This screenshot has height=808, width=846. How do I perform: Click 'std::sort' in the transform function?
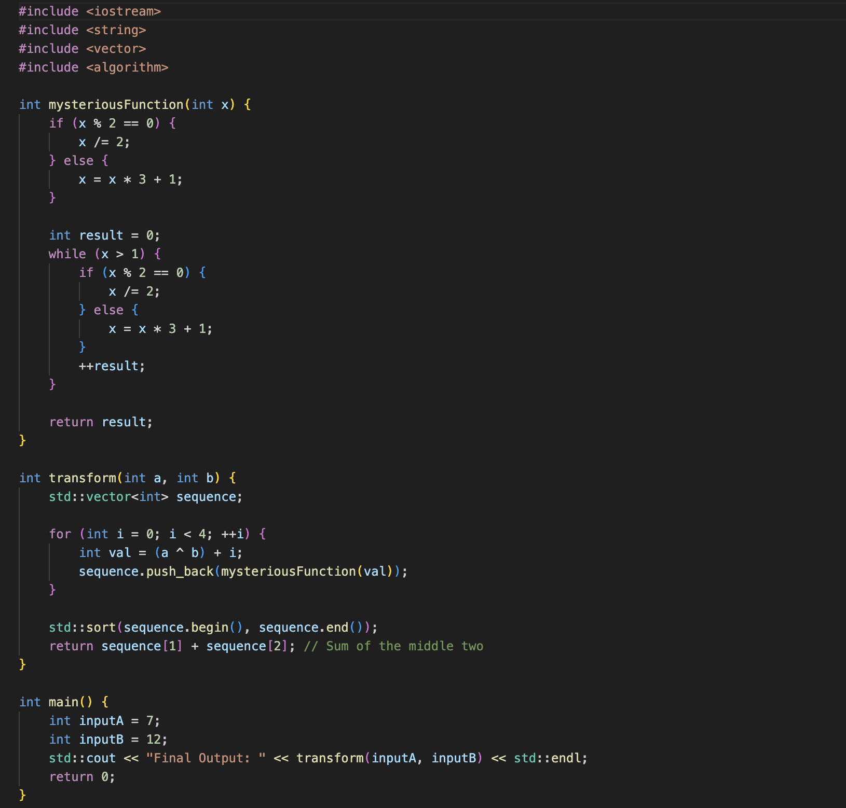83,628
